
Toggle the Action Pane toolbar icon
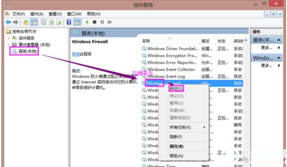coord(77,22)
